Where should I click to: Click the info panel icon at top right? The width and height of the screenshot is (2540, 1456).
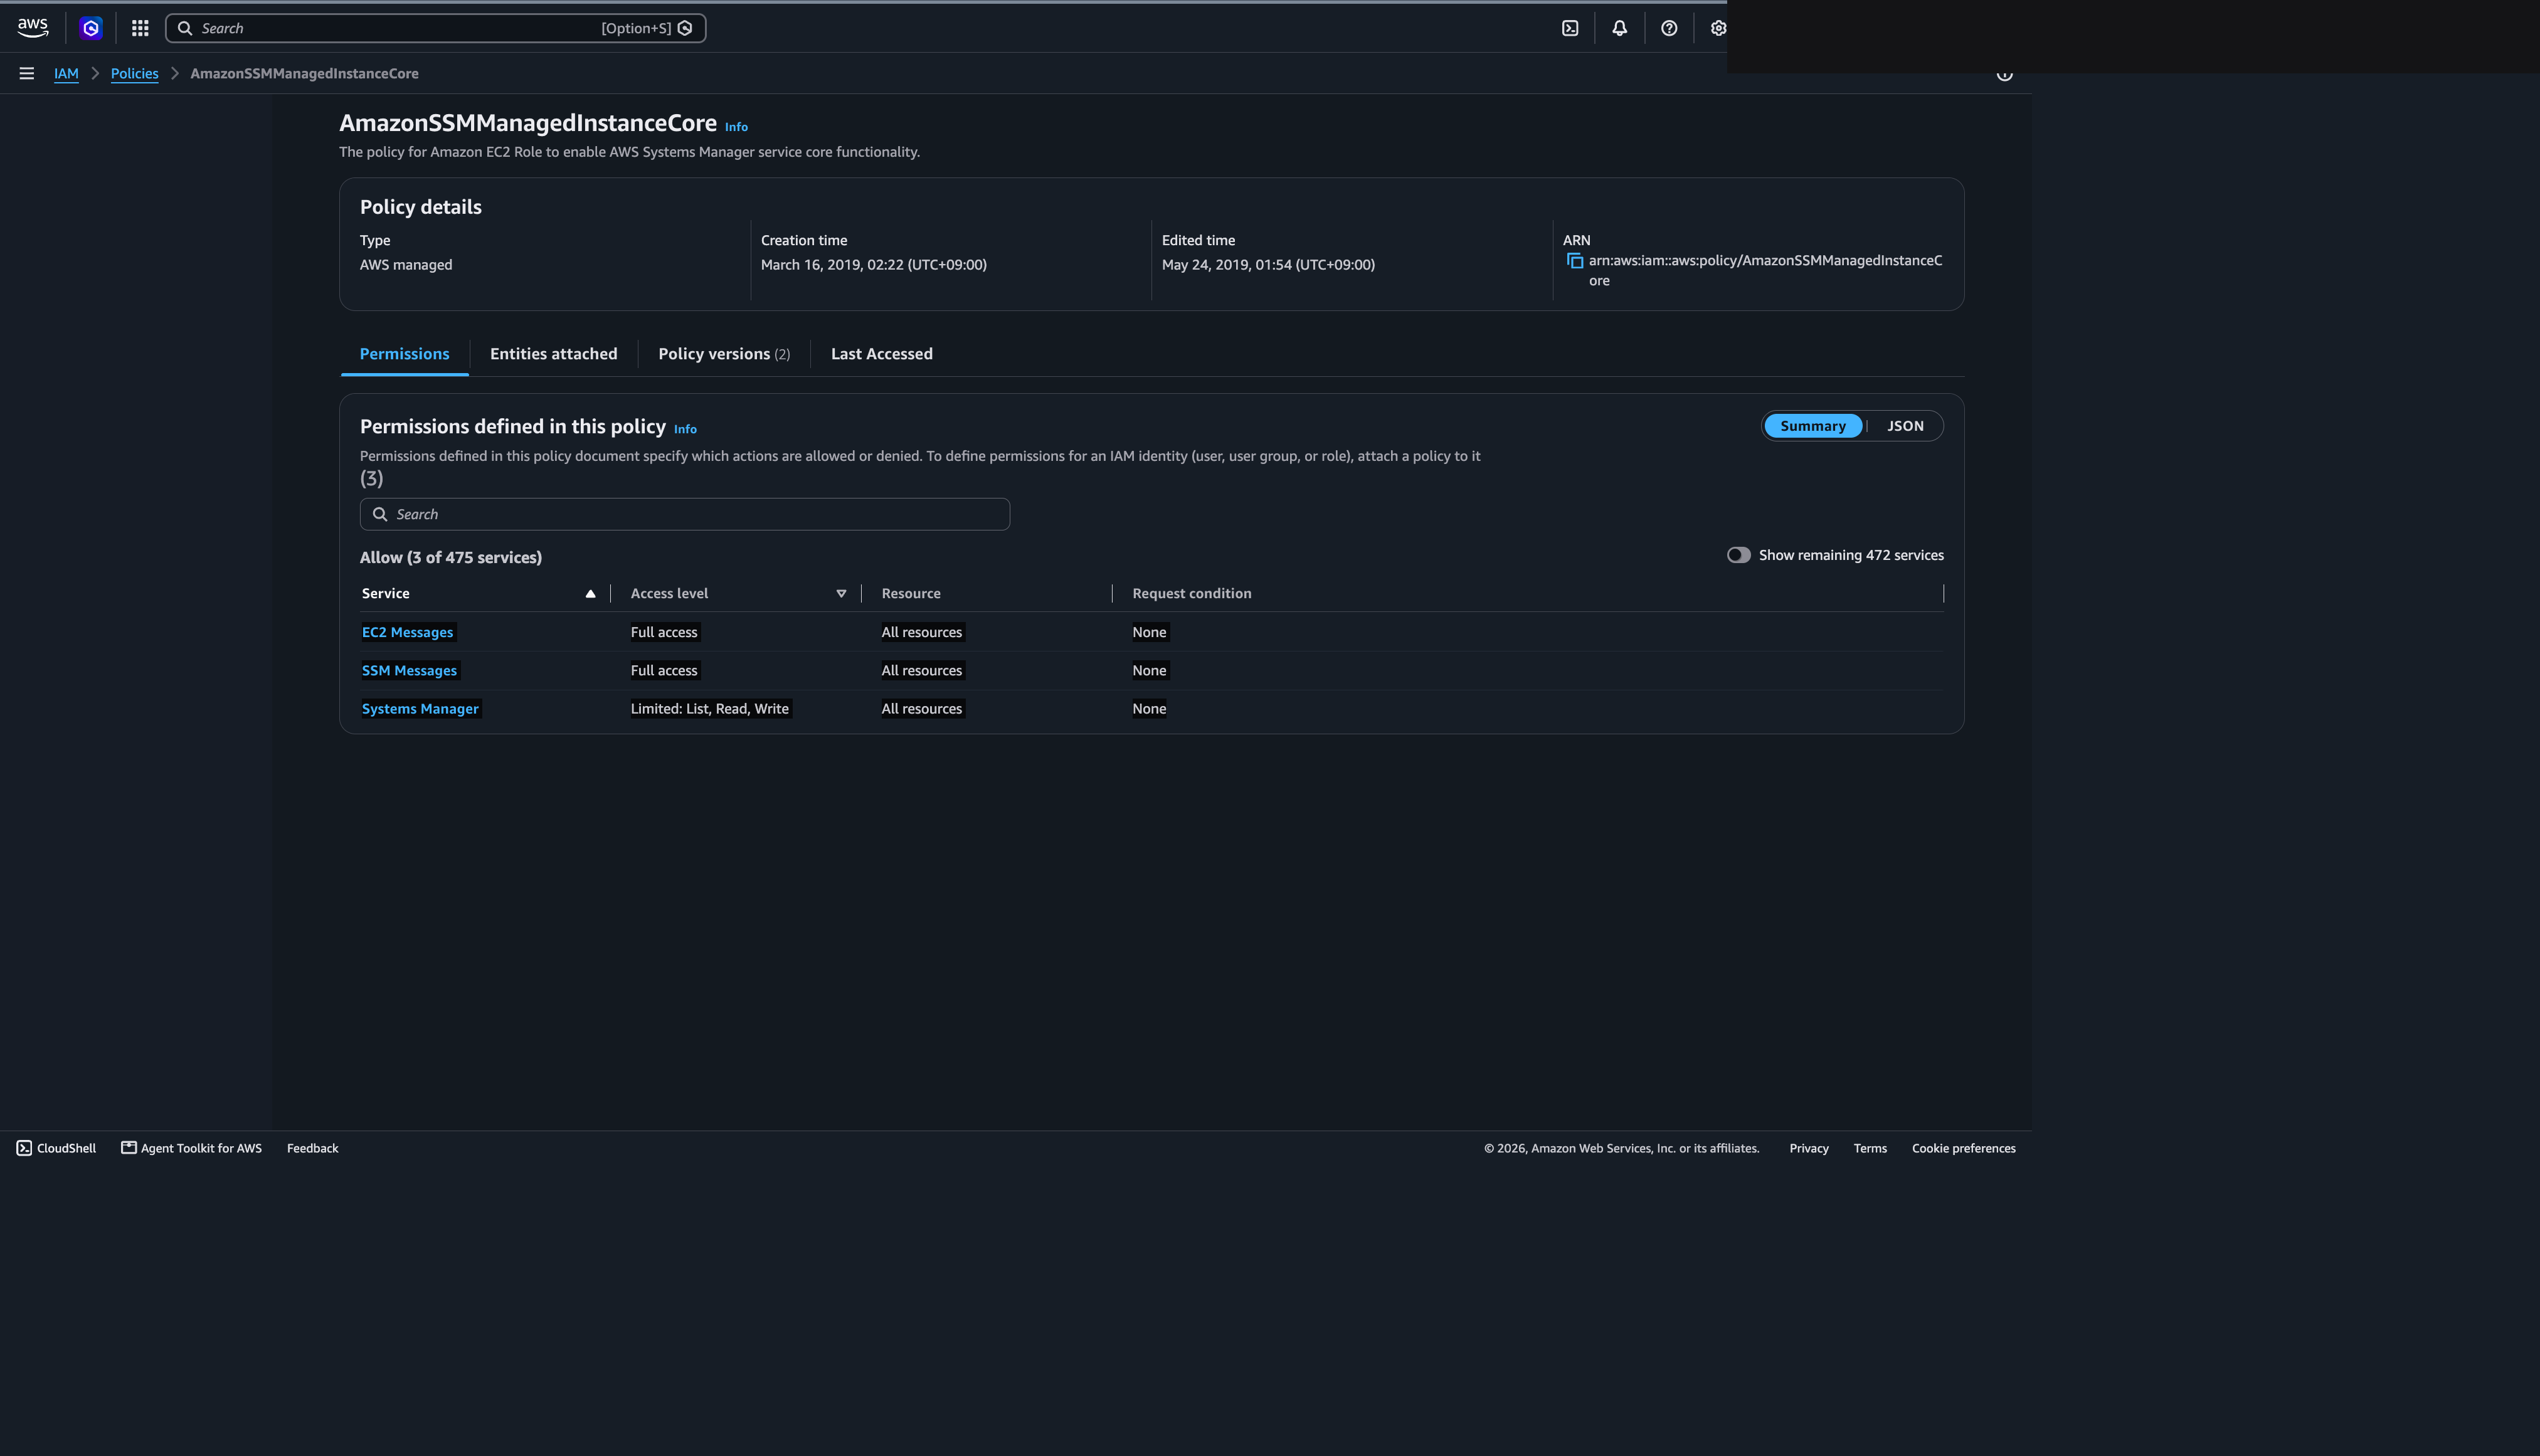(x=2004, y=75)
